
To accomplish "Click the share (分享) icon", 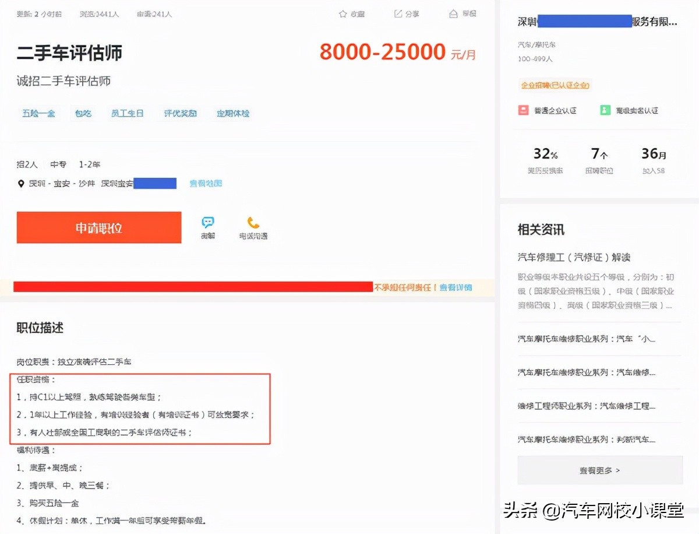I will pos(398,14).
